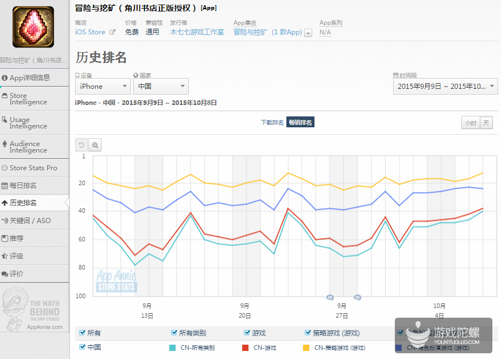Click the 木七七游戏工作室 publisher link
The image size is (501, 359).
coord(197,33)
